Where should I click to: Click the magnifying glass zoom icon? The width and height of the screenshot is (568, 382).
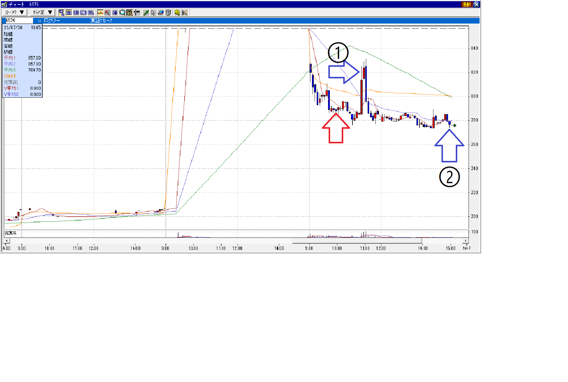[122, 13]
